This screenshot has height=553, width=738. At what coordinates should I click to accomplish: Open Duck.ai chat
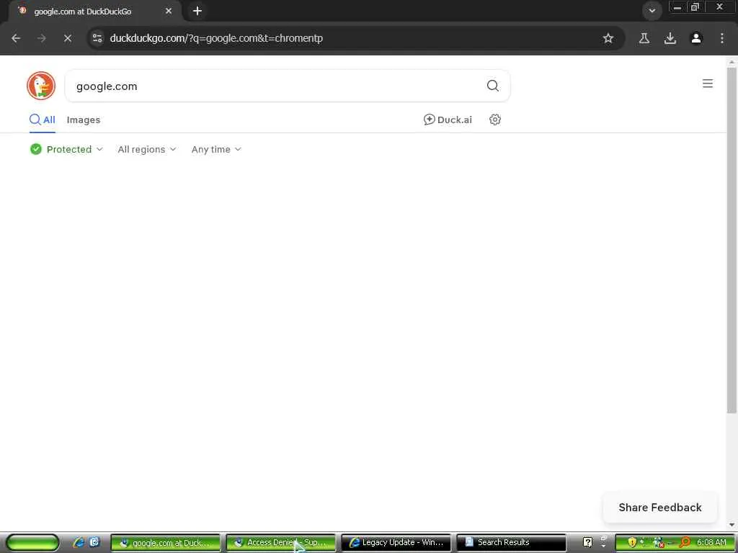pyautogui.click(x=448, y=120)
